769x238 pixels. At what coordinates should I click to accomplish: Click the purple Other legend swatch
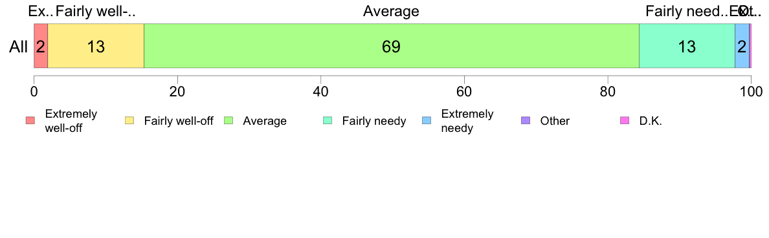(x=526, y=121)
